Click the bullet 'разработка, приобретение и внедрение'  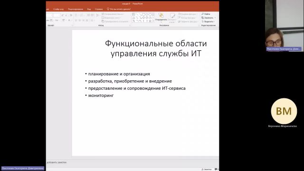pyautogui.click(x=130, y=81)
